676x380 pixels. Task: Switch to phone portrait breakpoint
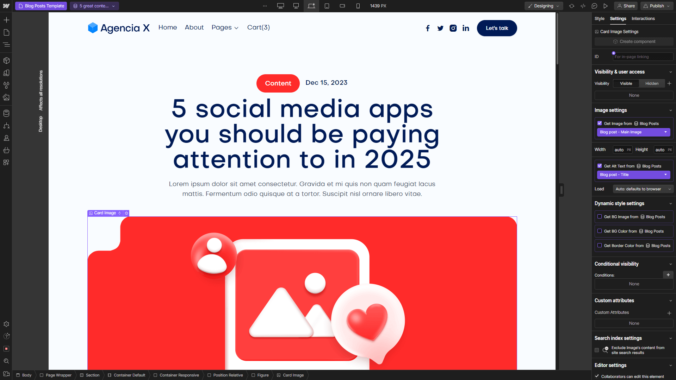(358, 6)
